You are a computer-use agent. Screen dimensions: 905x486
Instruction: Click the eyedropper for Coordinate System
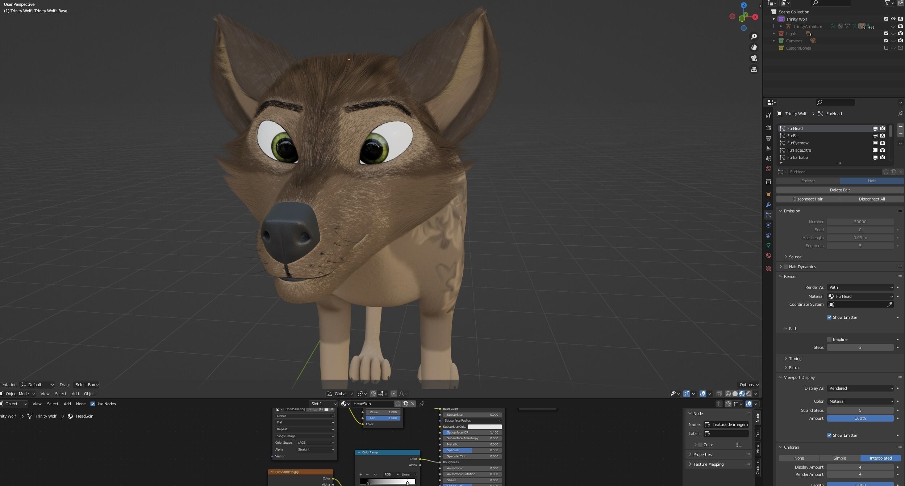(890, 304)
